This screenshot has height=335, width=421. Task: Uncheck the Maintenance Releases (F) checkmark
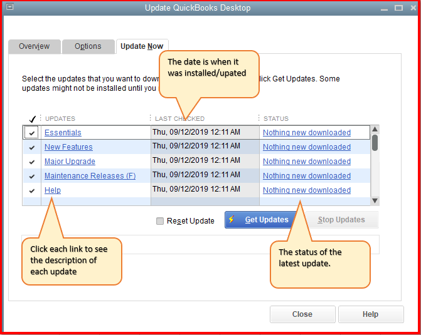click(32, 177)
